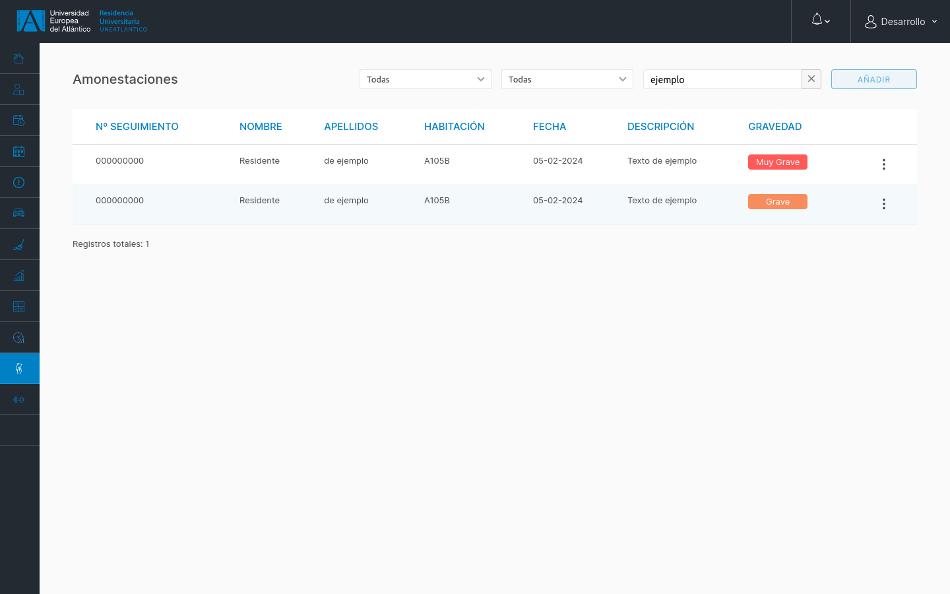Clear the search field with X button

(x=811, y=79)
